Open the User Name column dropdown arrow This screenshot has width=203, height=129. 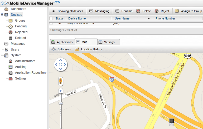pyautogui.click(x=149, y=18)
